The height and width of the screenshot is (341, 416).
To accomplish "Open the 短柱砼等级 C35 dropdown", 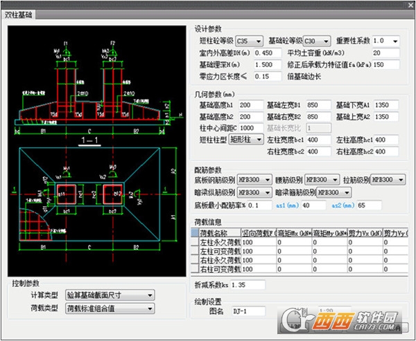I will (x=249, y=41).
